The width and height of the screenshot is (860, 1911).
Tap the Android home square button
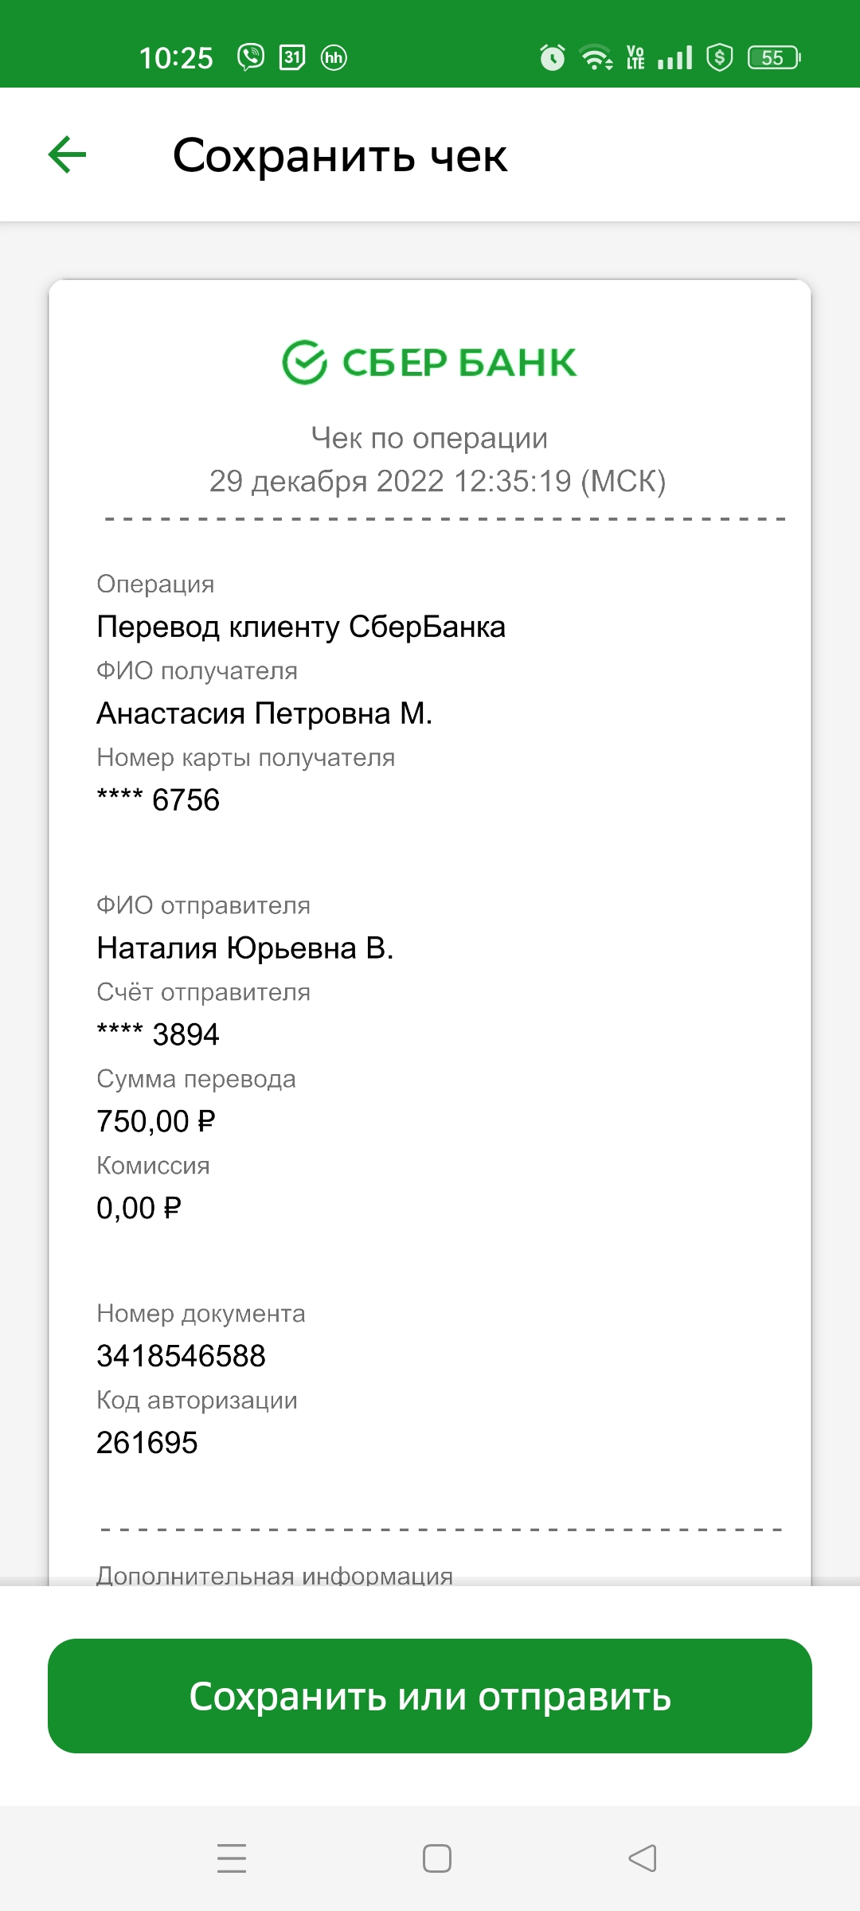coord(437,1858)
